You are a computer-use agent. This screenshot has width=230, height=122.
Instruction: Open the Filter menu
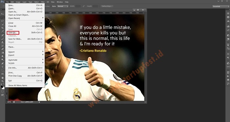(43, 2)
